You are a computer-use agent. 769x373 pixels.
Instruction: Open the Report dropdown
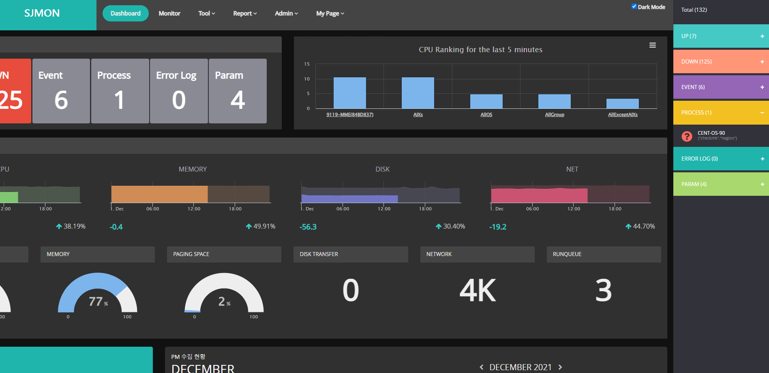[x=244, y=13]
